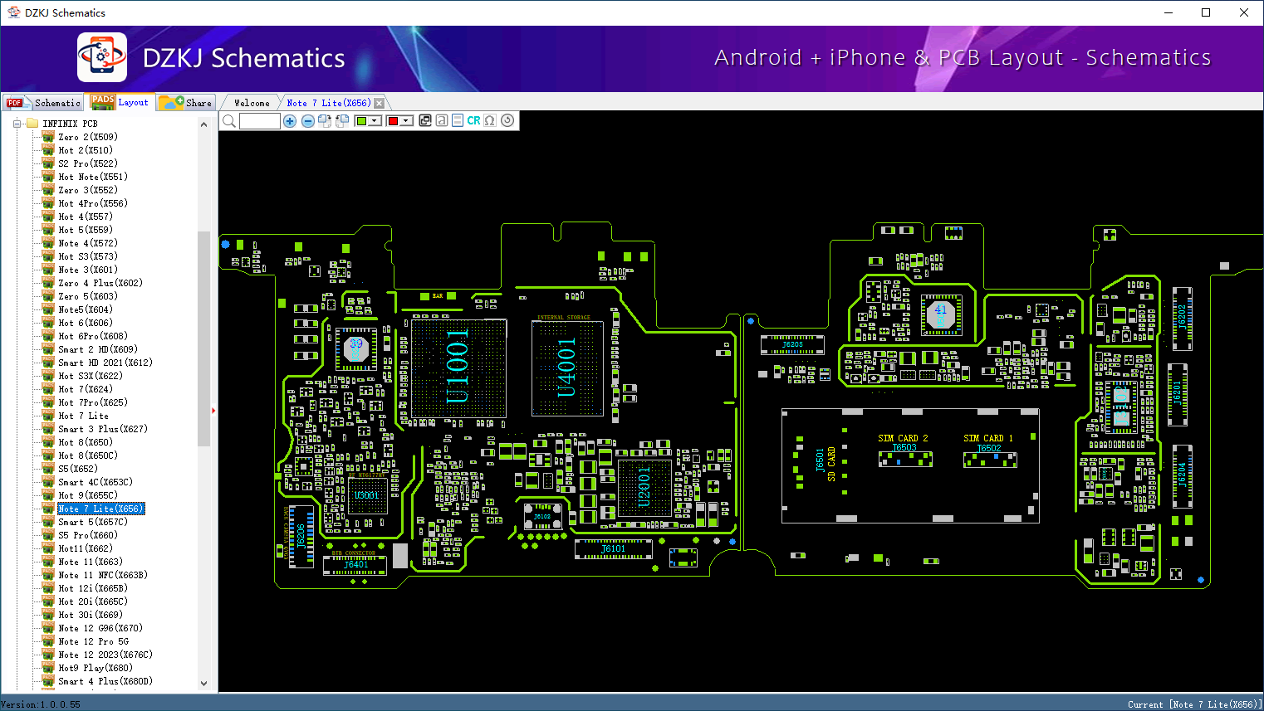Zoom out with the blue minus icon
Image resolution: width=1264 pixels, height=711 pixels.
pyautogui.click(x=308, y=121)
